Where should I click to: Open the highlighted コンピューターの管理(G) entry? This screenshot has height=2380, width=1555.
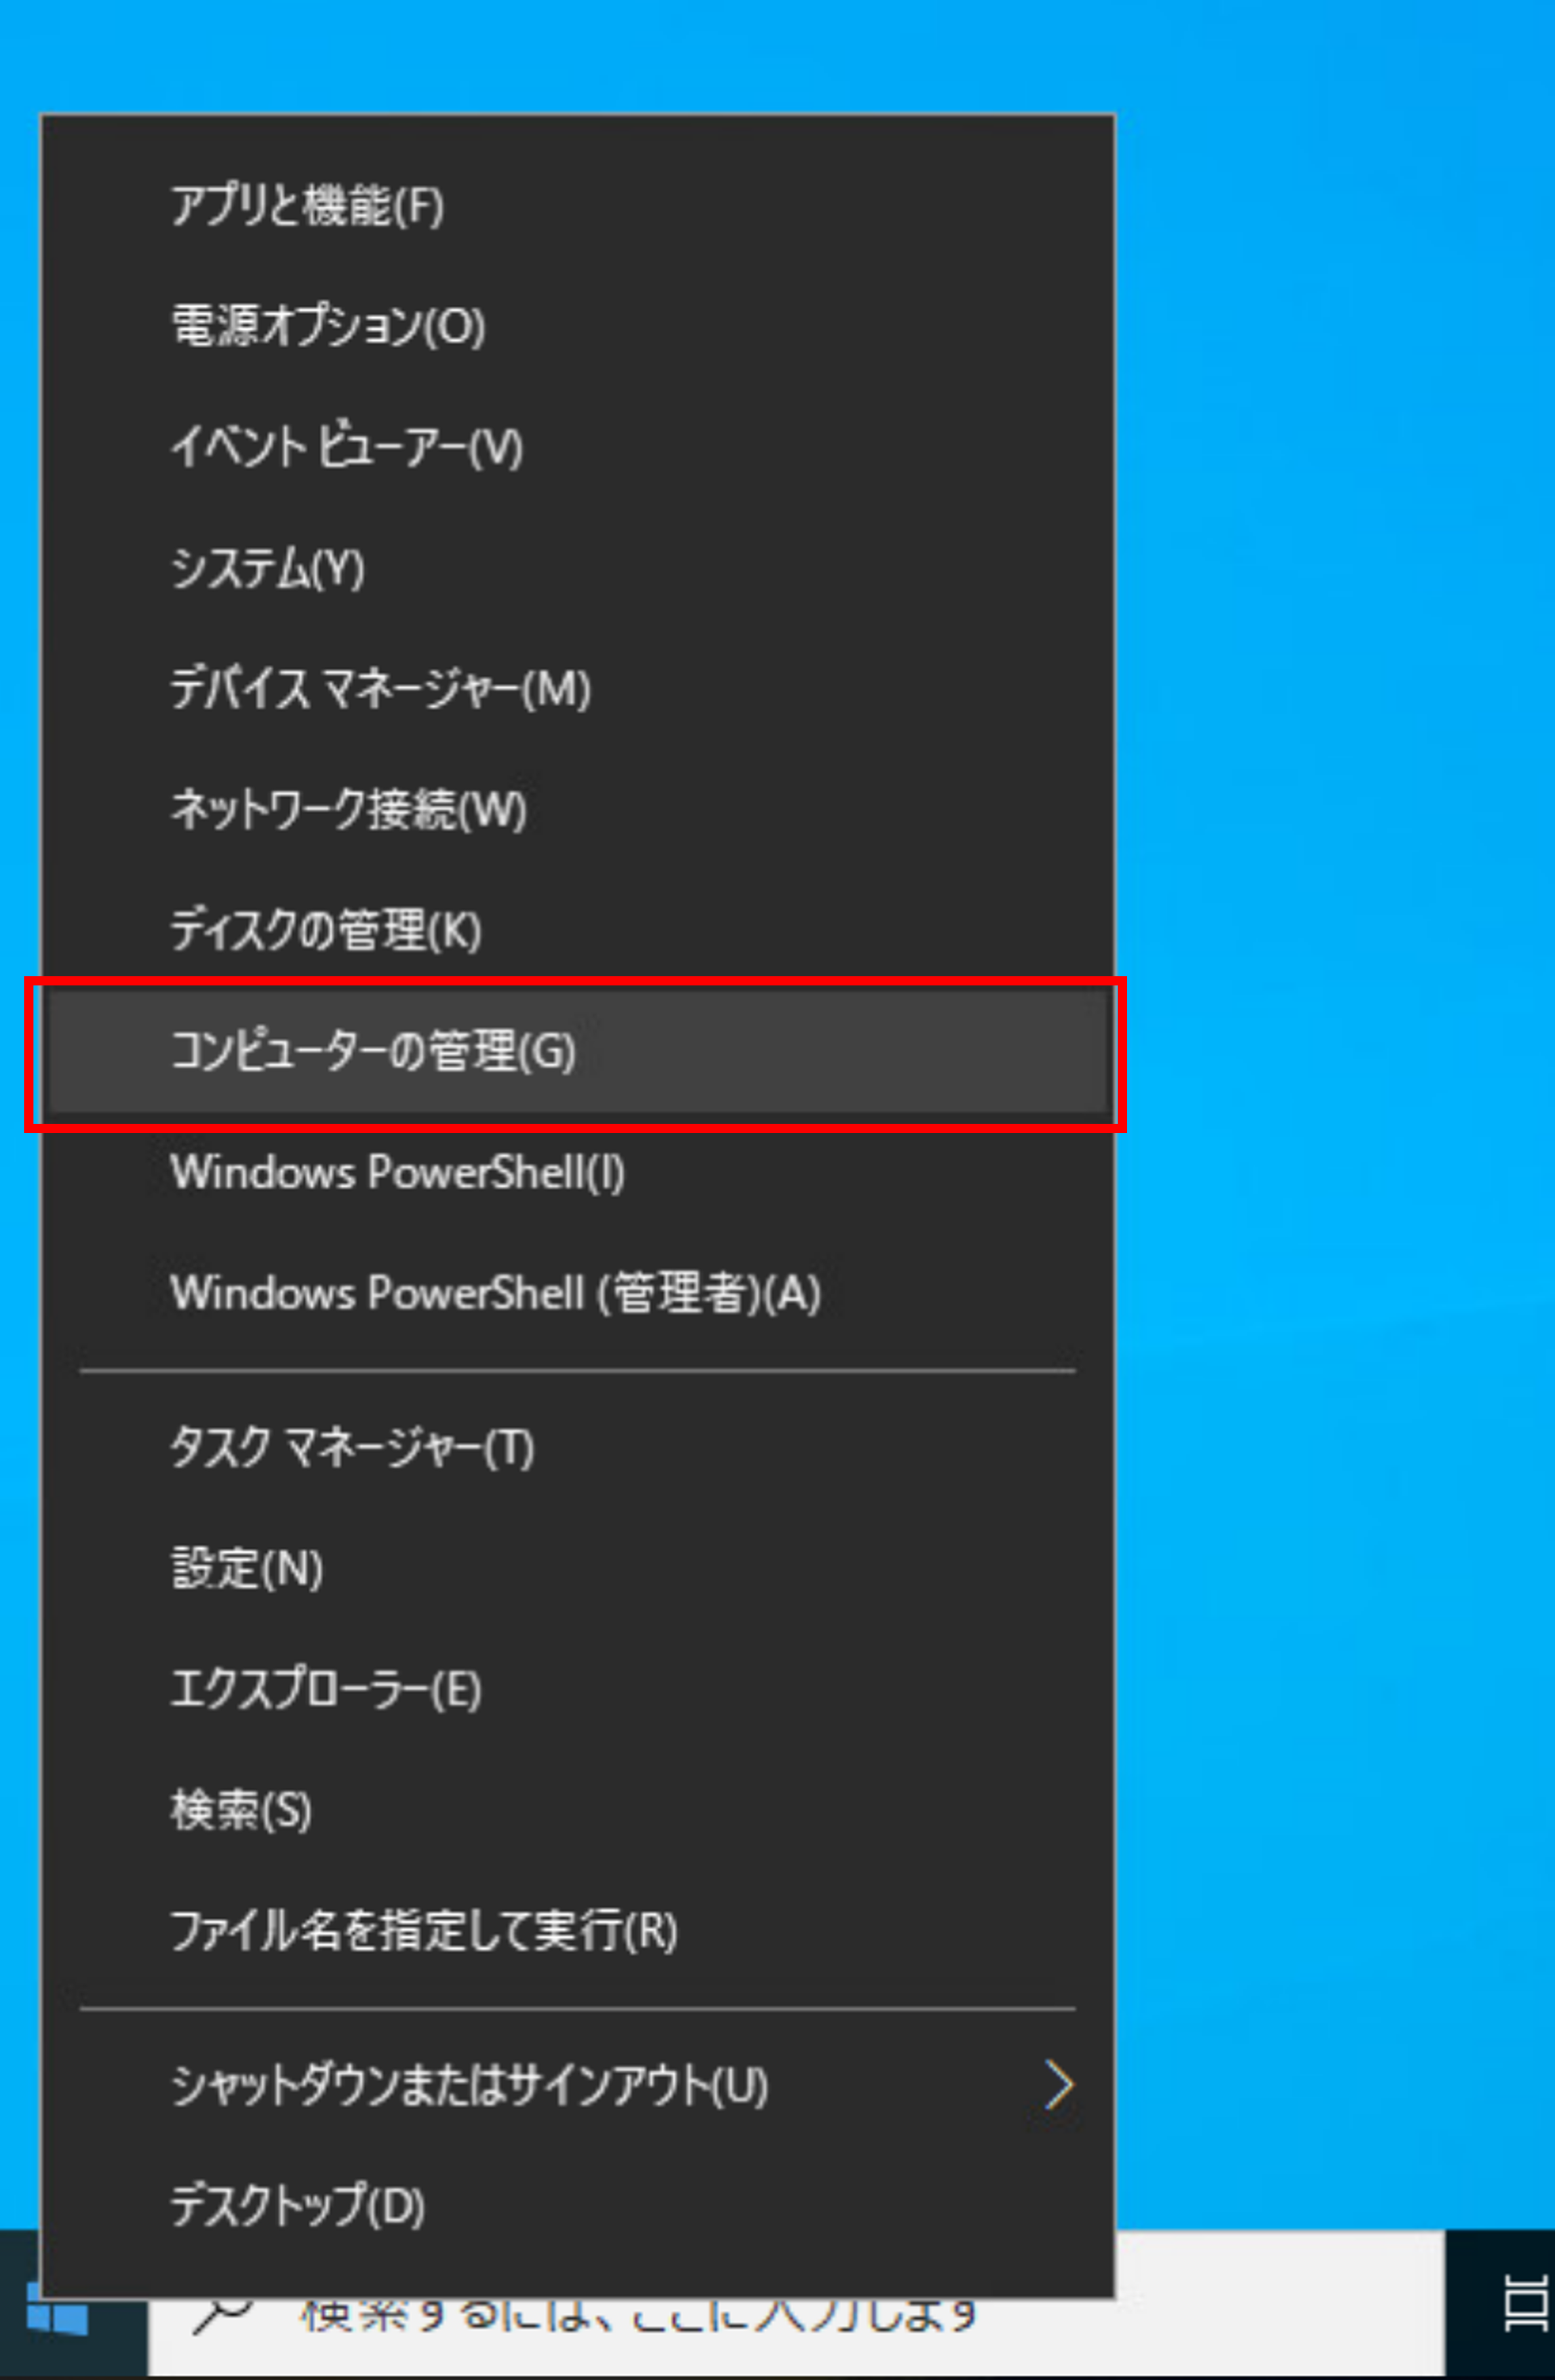pos(577,1051)
